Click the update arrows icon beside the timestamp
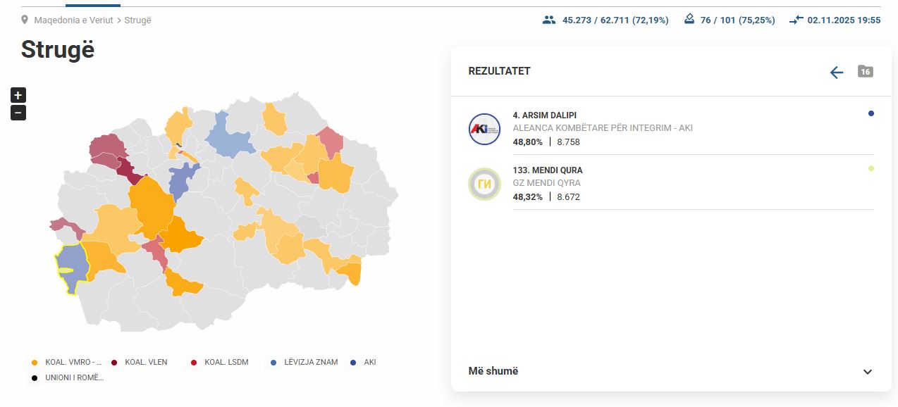This screenshot has width=898, height=407. pyautogui.click(x=796, y=20)
